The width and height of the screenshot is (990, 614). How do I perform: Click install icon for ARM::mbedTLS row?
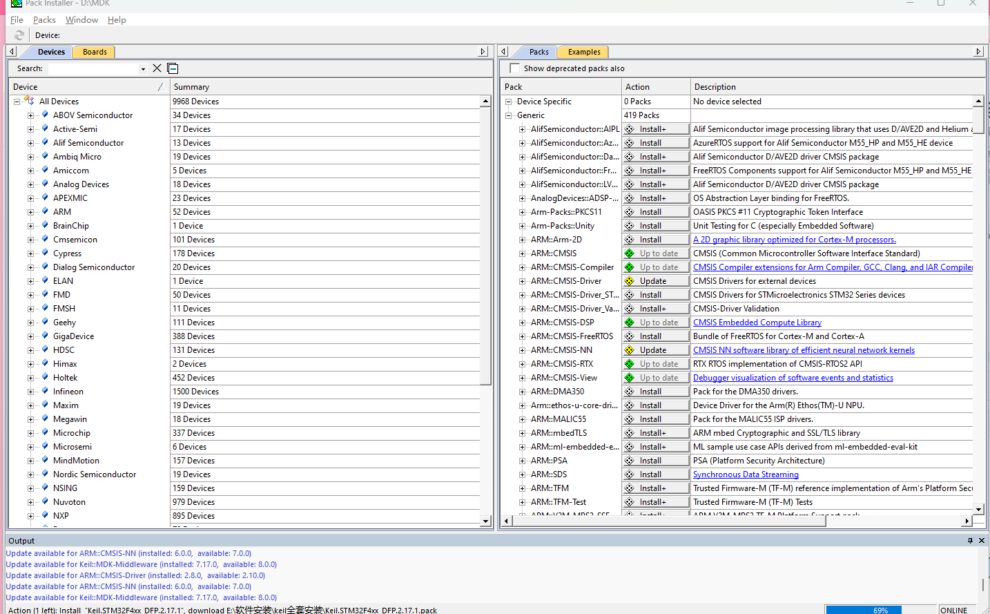[x=630, y=433]
